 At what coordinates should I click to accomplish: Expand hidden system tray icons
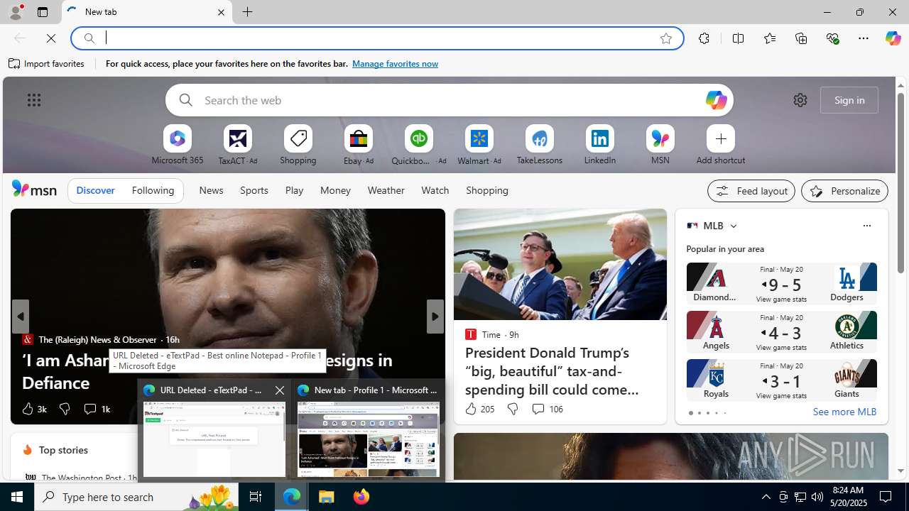(766, 497)
